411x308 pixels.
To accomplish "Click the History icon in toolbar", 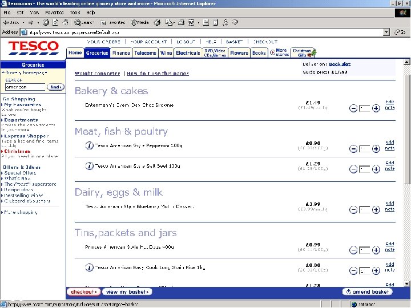I will coord(157,22).
